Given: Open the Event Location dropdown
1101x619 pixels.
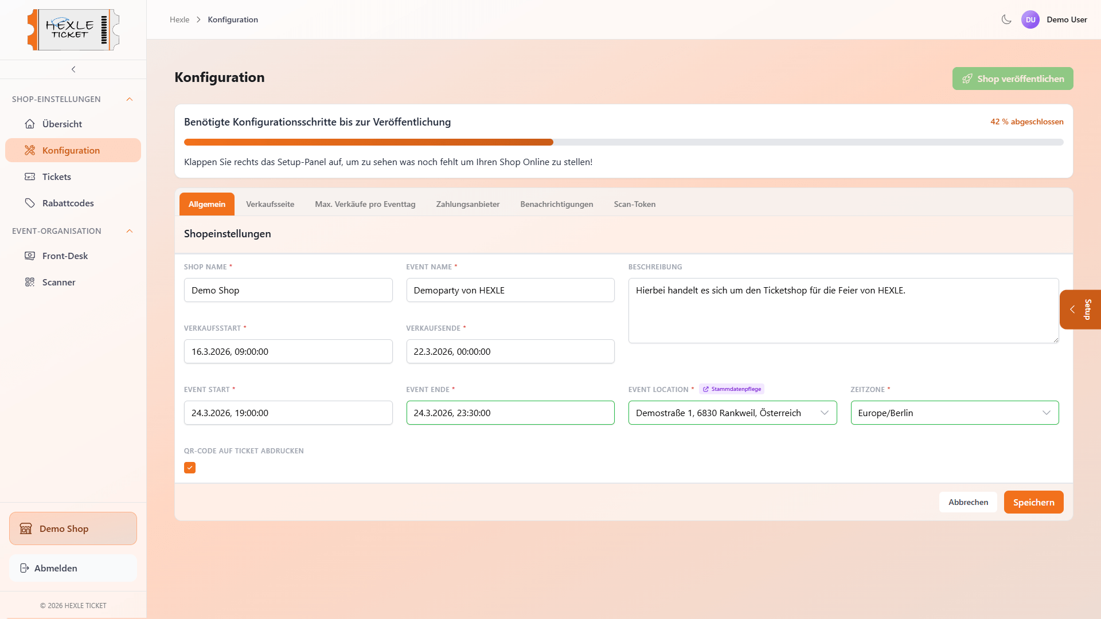Looking at the screenshot, I should click(x=732, y=413).
